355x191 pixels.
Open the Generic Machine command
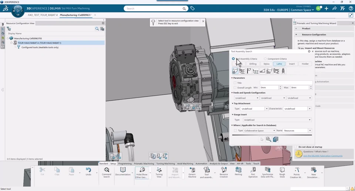(x=192, y=170)
